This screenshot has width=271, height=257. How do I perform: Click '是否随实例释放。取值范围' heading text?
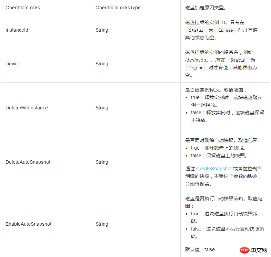(x=215, y=90)
